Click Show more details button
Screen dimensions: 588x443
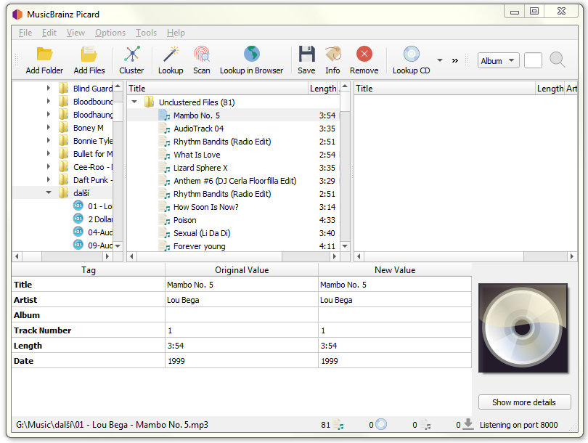[524, 402]
